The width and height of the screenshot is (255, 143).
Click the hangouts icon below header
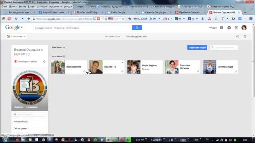(x=245, y=37)
